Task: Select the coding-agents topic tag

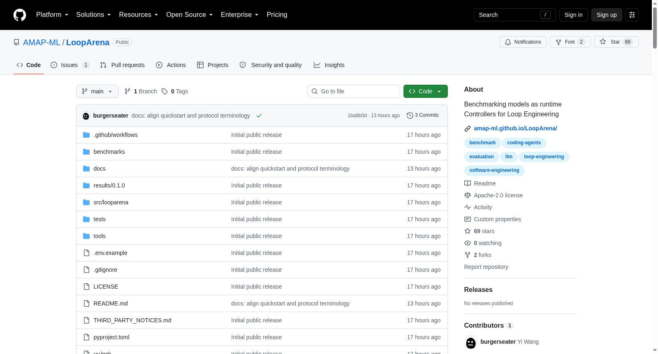Action: (x=524, y=143)
